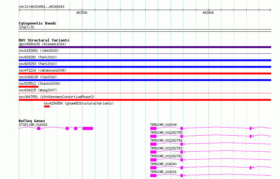Click the left arrowhead of the ruler
Screen dimensions: 280x179
[x=20, y=10]
